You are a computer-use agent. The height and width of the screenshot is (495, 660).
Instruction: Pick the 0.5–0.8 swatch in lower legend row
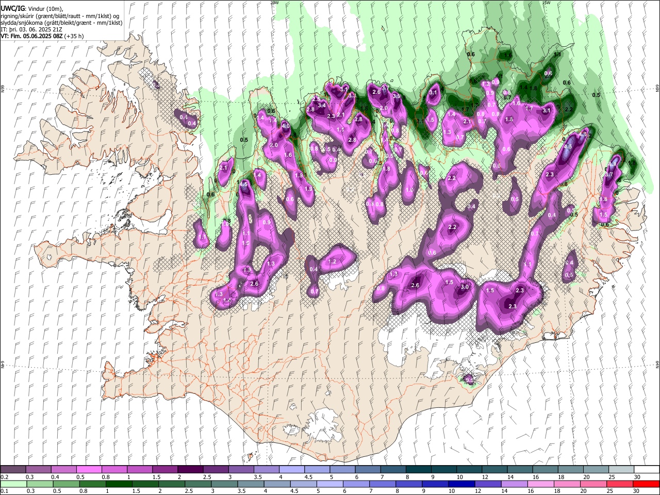pyautogui.click(x=66, y=484)
